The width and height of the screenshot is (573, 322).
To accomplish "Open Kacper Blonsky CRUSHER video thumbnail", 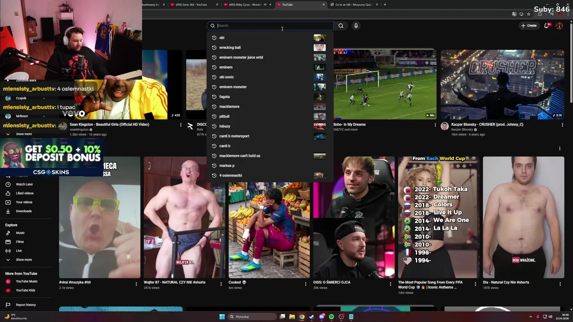I will [x=502, y=85].
